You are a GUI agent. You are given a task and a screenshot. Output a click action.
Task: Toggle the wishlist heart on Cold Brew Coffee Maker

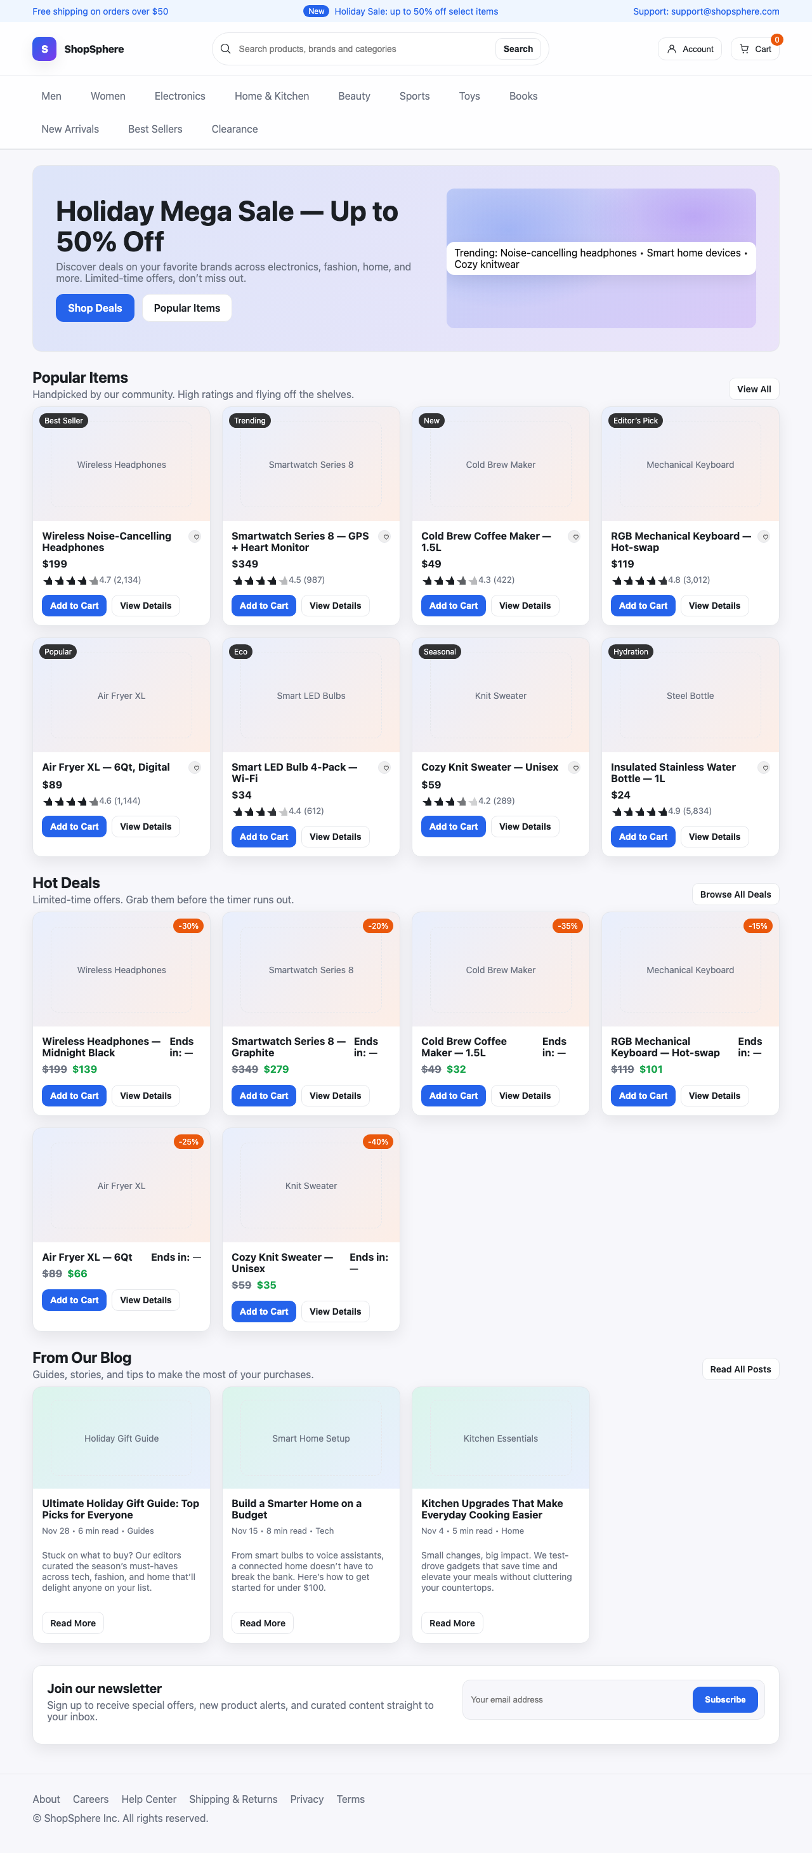[x=575, y=536]
